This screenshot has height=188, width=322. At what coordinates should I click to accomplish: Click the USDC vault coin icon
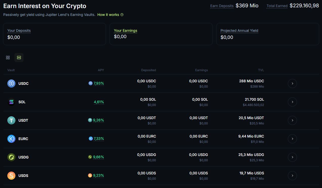pos(11,84)
